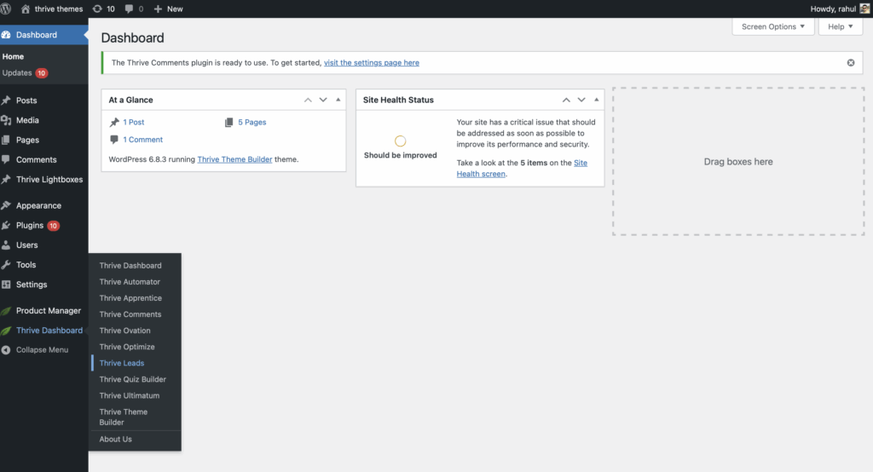
Task: Visit the settings page here link
Action: pyautogui.click(x=371, y=63)
